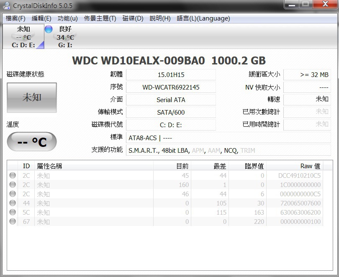Screen dimensions: 339x277
Task: Open the 檔案(F) menu
Action: coord(15,18)
